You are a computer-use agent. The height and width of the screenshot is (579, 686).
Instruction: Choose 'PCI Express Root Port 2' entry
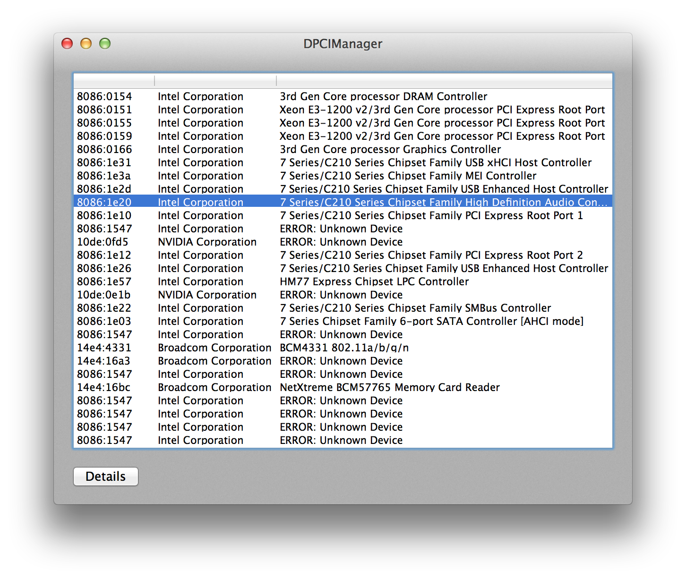click(431, 255)
